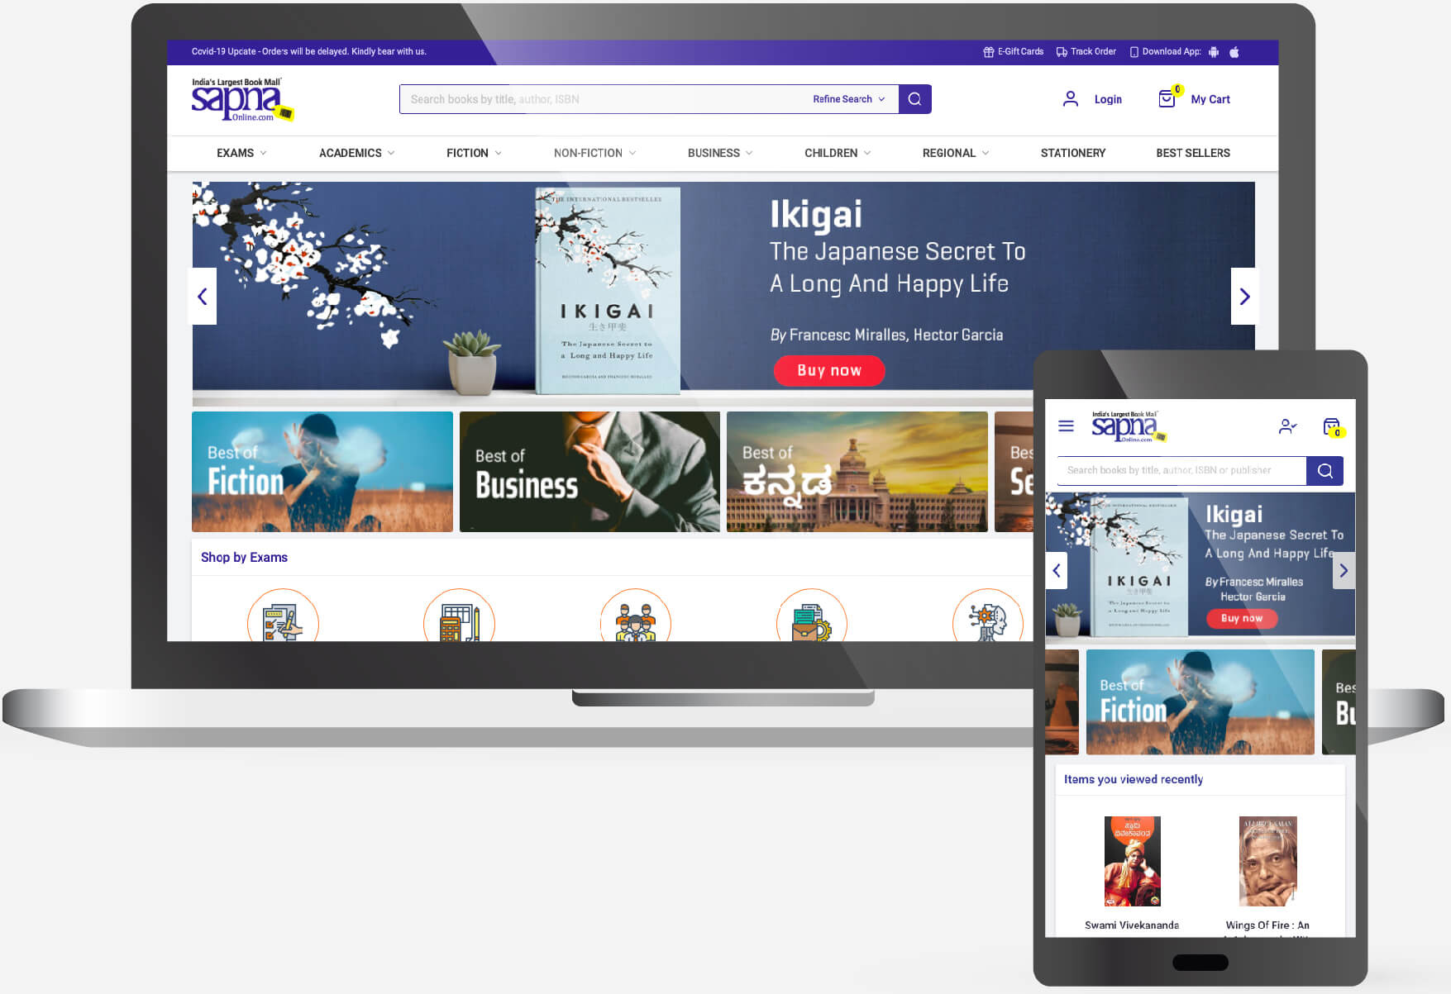Open the briefcase and gear exam icon

tap(812, 617)
